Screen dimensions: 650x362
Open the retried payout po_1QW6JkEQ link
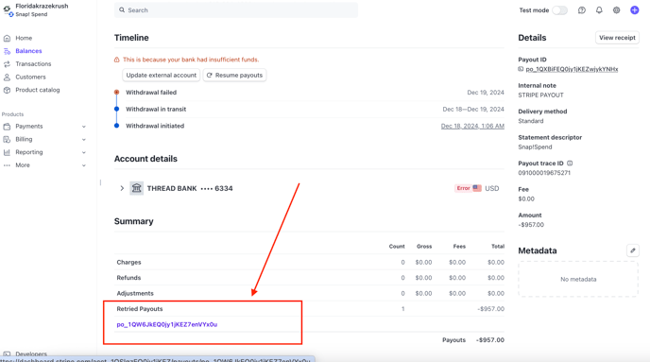tap(166, 324)
